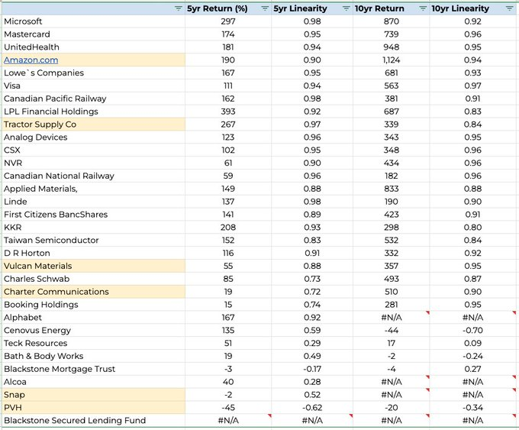Select the highlighted Charter Communications cell
The image size is (519, 430).
point(93,292)
